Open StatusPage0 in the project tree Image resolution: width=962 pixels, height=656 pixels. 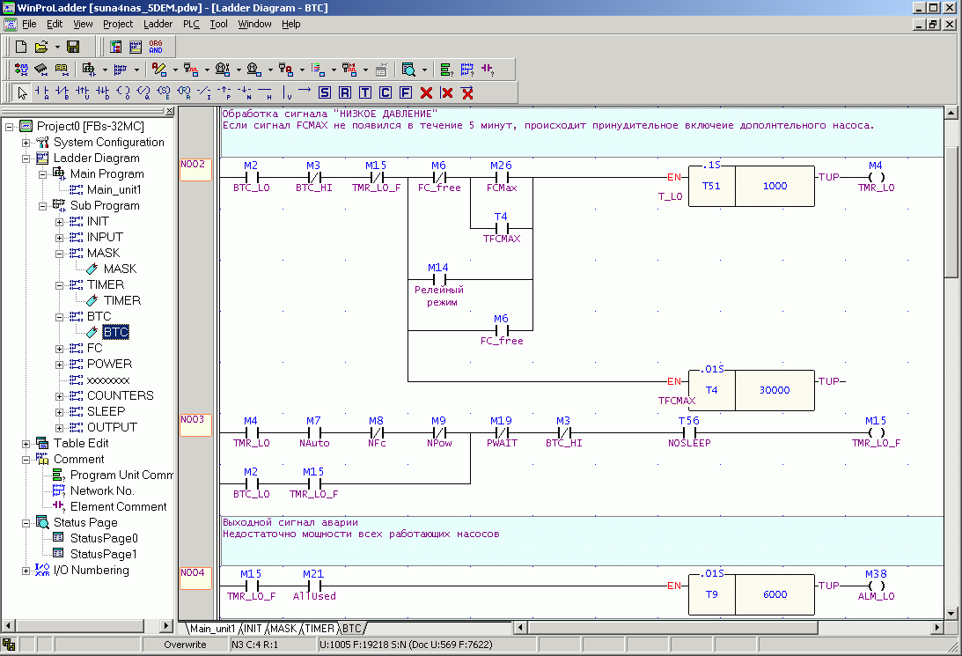(x=104, y=538)
